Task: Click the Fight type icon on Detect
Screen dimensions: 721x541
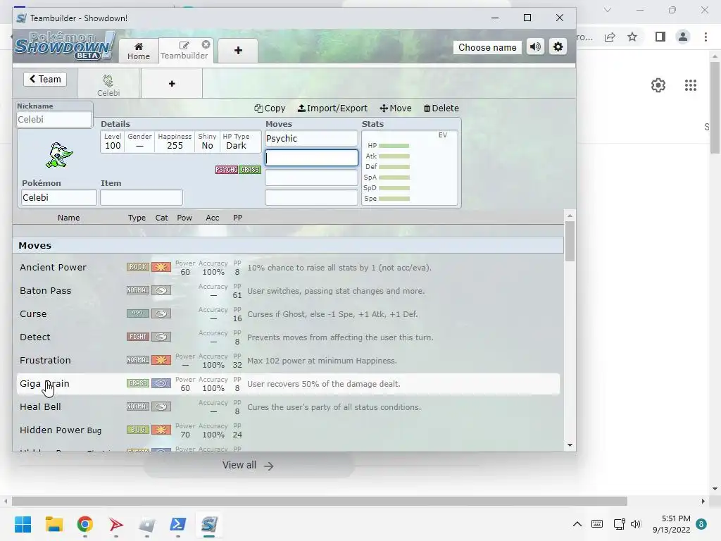Action: point(138,337)
